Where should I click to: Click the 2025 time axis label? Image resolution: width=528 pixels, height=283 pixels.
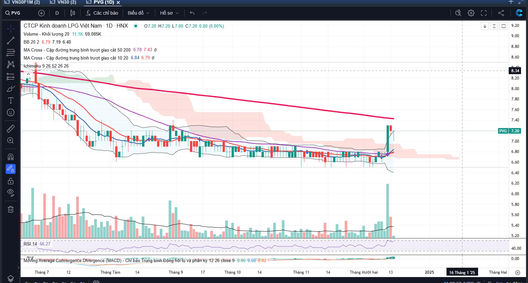pyautogui.click(x=429, y=272)
